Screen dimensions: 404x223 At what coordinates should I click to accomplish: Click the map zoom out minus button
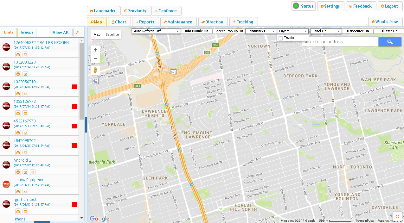tap(95, 59)
